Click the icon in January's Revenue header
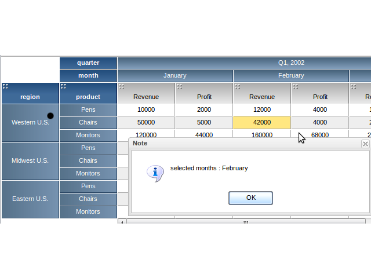The width and height of the screenshot is (371, 278). (121, 87)
